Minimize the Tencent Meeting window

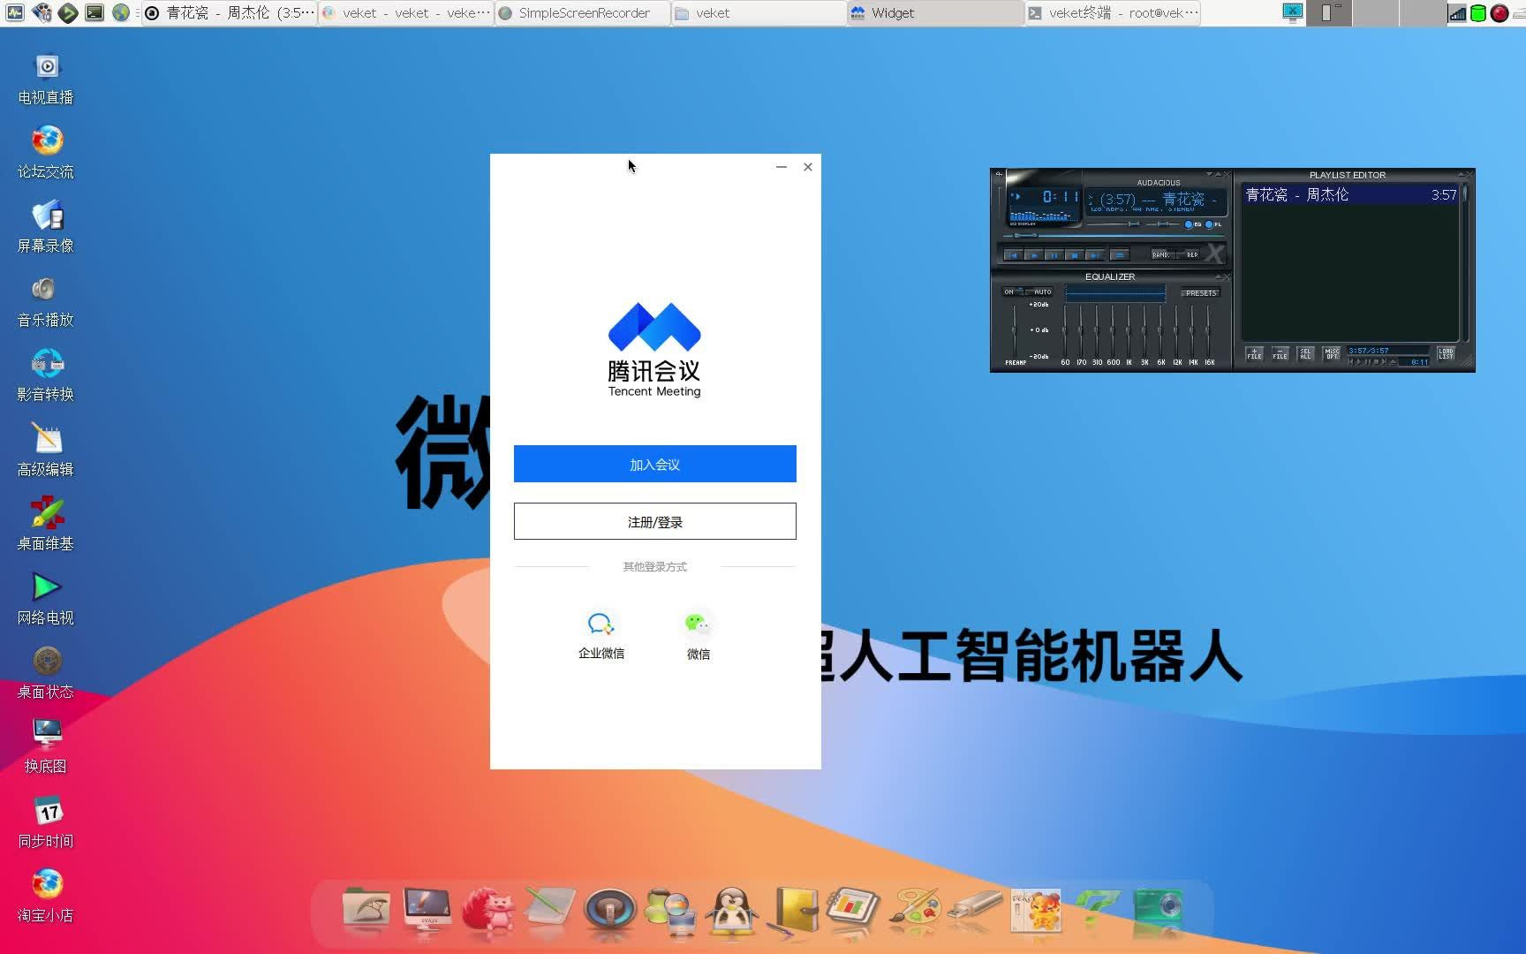(781, 166)
